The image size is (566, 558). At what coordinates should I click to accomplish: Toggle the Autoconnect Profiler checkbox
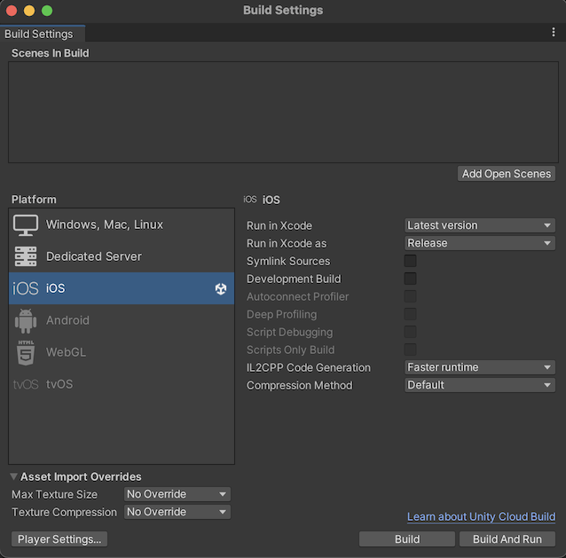410,296
